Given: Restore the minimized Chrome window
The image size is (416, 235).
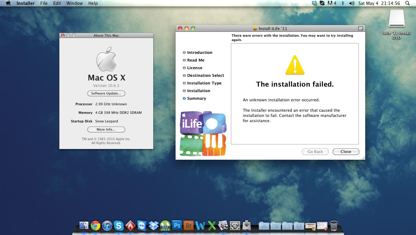Looking at the screenshot, I should (310, 226).
